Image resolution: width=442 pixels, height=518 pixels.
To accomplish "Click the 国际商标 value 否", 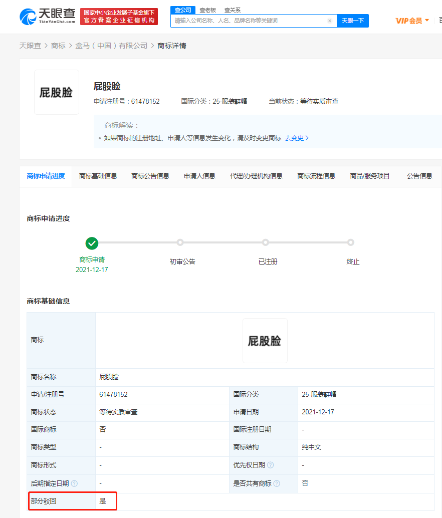I will (103, 429).
